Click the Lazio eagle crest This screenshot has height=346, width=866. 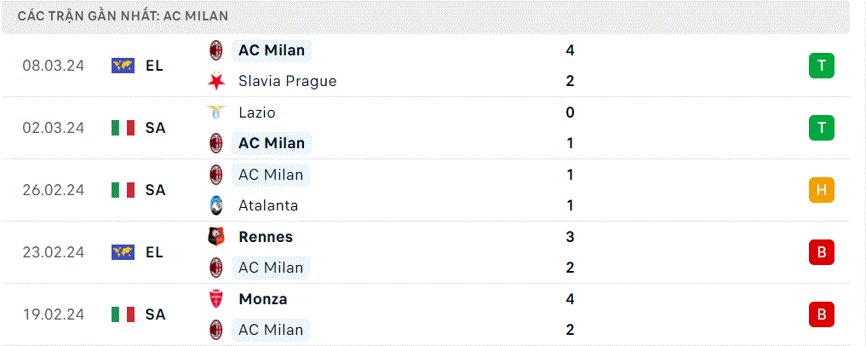tap(215, 112)
